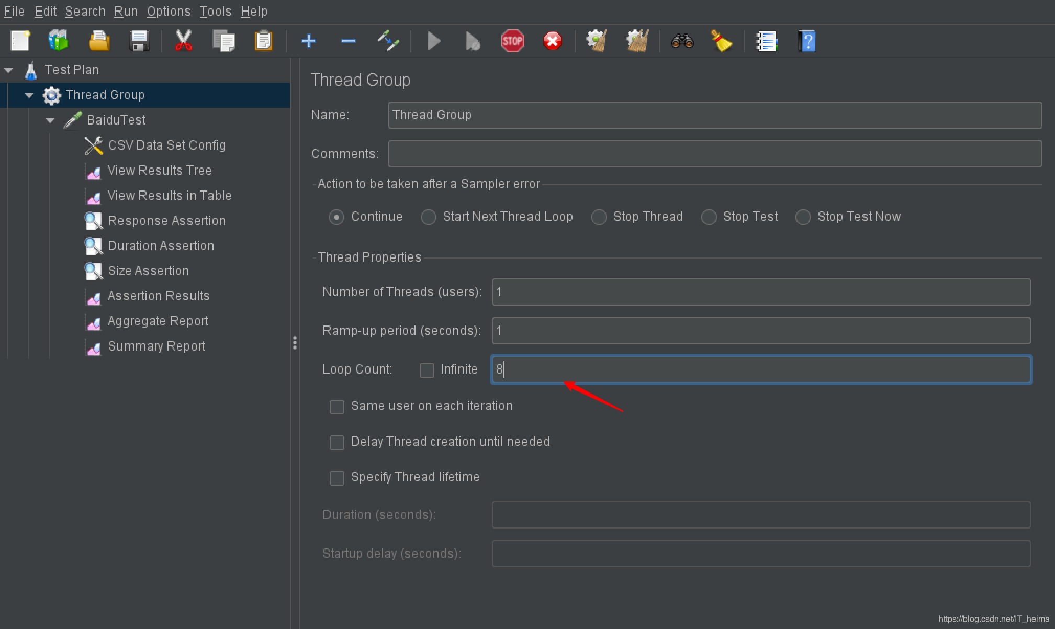Click the Help question mark icon
This screenshot has height=629, width=1055.
[x=807, y=41]
